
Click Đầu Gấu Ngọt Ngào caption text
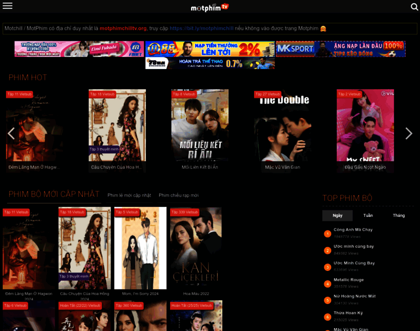[365, 167]
